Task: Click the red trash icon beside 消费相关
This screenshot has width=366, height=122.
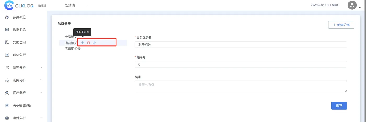Action: point(88,43)
